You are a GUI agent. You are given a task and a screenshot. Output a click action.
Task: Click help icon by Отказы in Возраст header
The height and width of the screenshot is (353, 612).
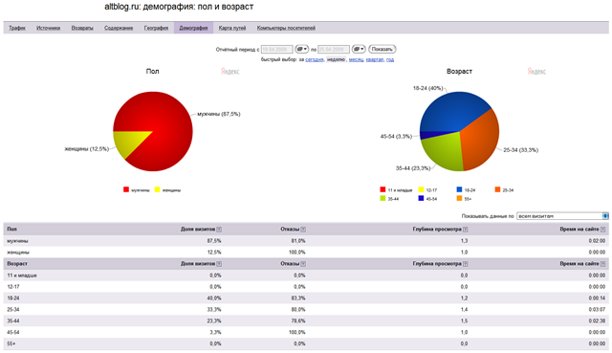point(303,264)
